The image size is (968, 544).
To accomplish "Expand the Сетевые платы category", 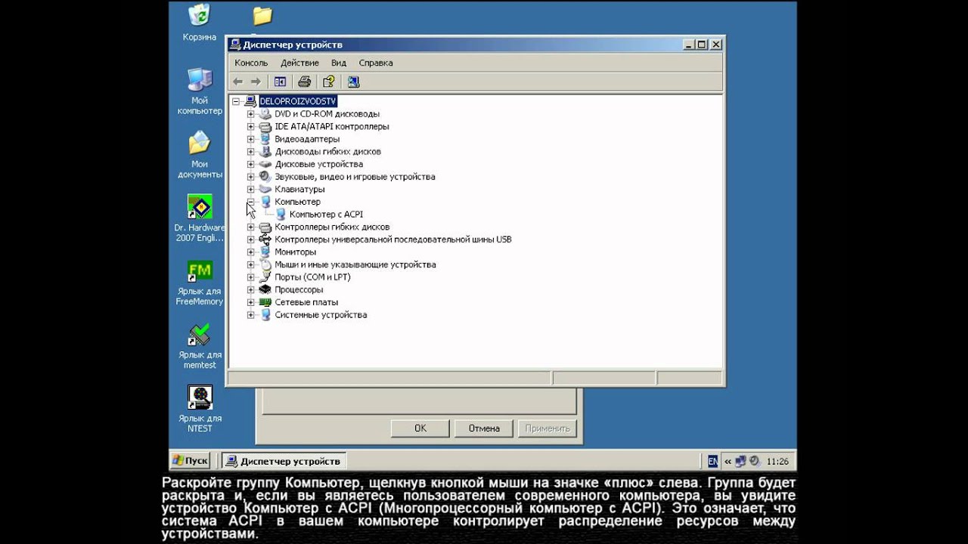I will (250, 302).
